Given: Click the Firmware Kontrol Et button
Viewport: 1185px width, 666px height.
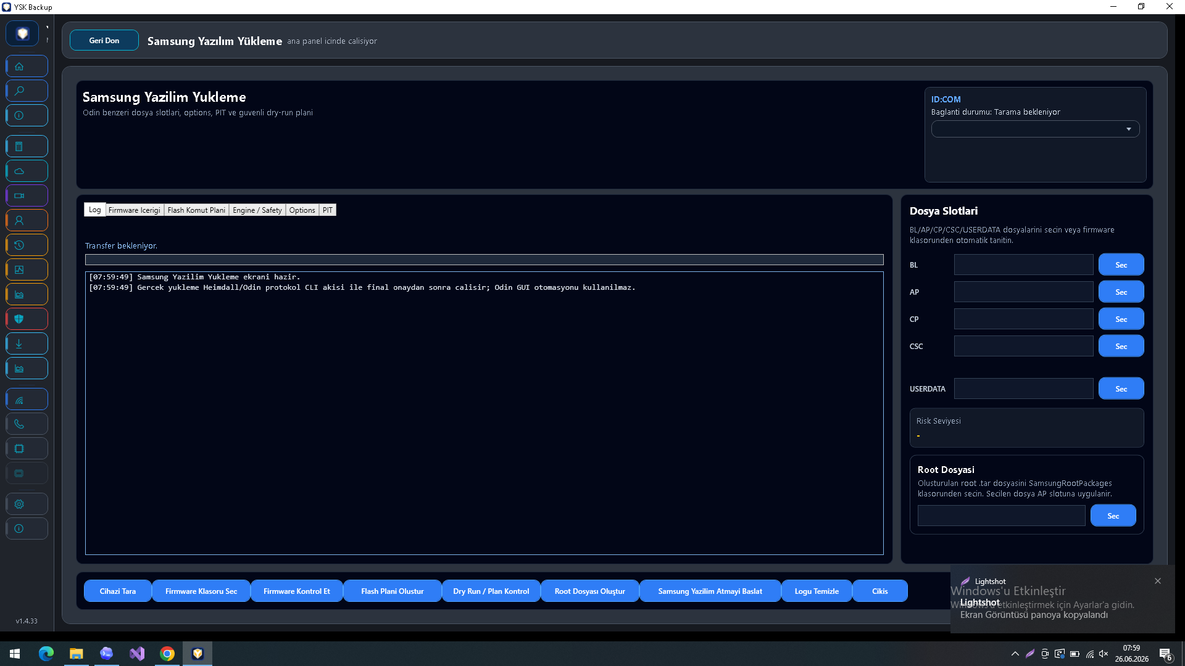Looking at the screenshot, I should 297,591.
